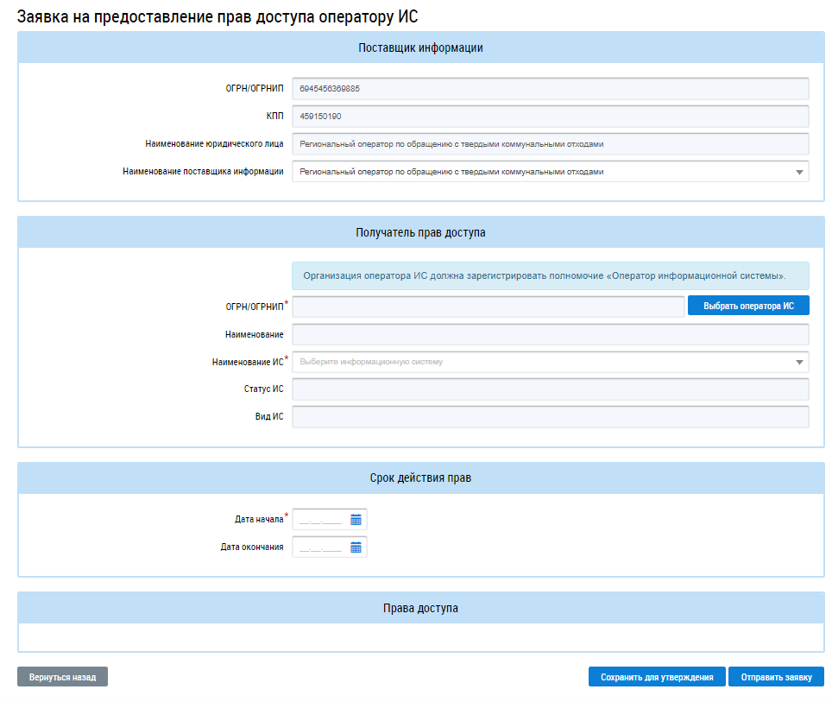
Task: Click into the Дата начала date field
Action: (321, 520)
